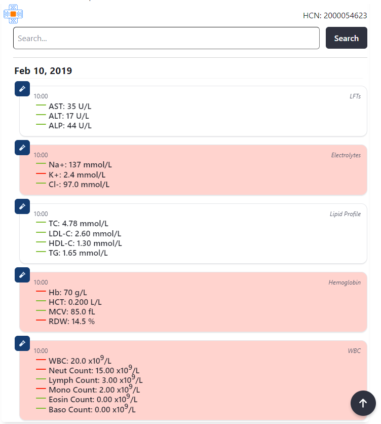The image size is (381, 424).
Task: Click the scroll-to-top arrow
Action: point(363,403)
